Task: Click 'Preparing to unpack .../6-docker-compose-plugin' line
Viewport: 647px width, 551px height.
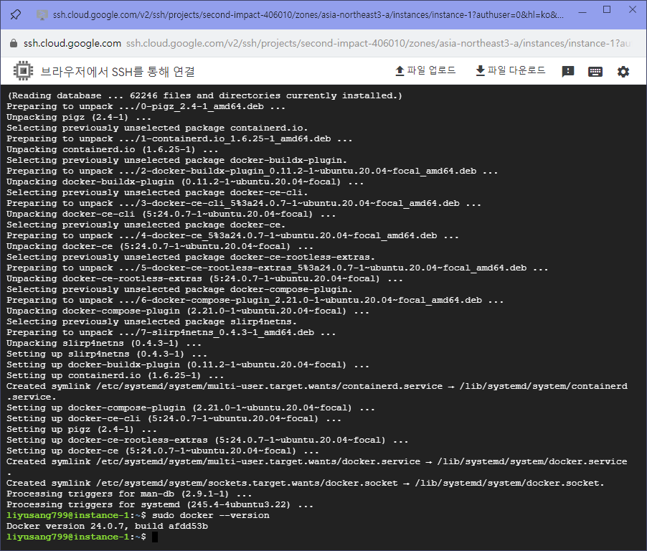Action: pos(255,300)
